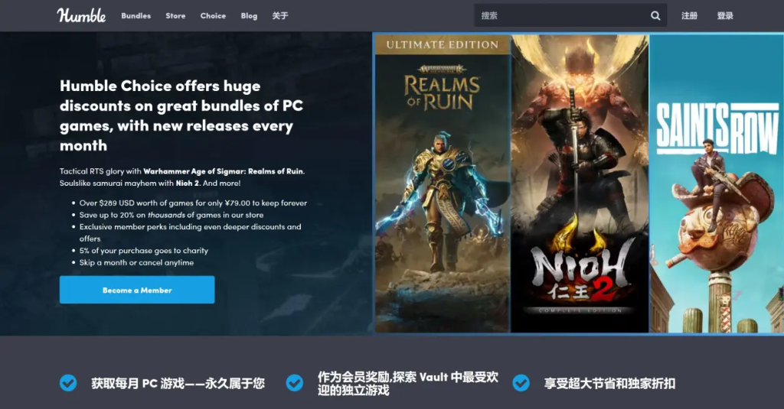784x409 pixels.
Task: Click the Humble logo in the header
Action: (x=81, y=15)
